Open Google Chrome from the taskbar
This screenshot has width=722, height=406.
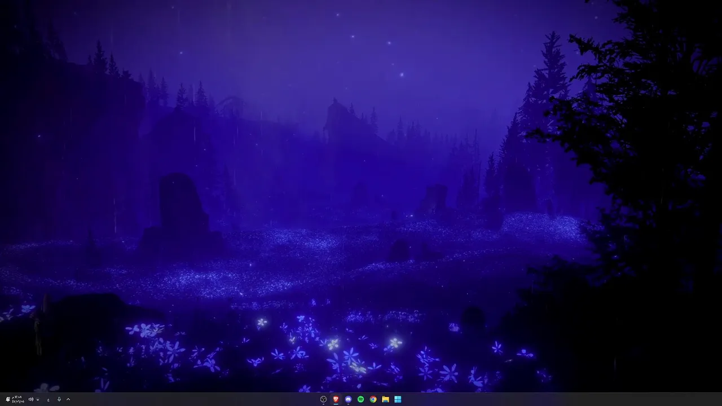373,399
